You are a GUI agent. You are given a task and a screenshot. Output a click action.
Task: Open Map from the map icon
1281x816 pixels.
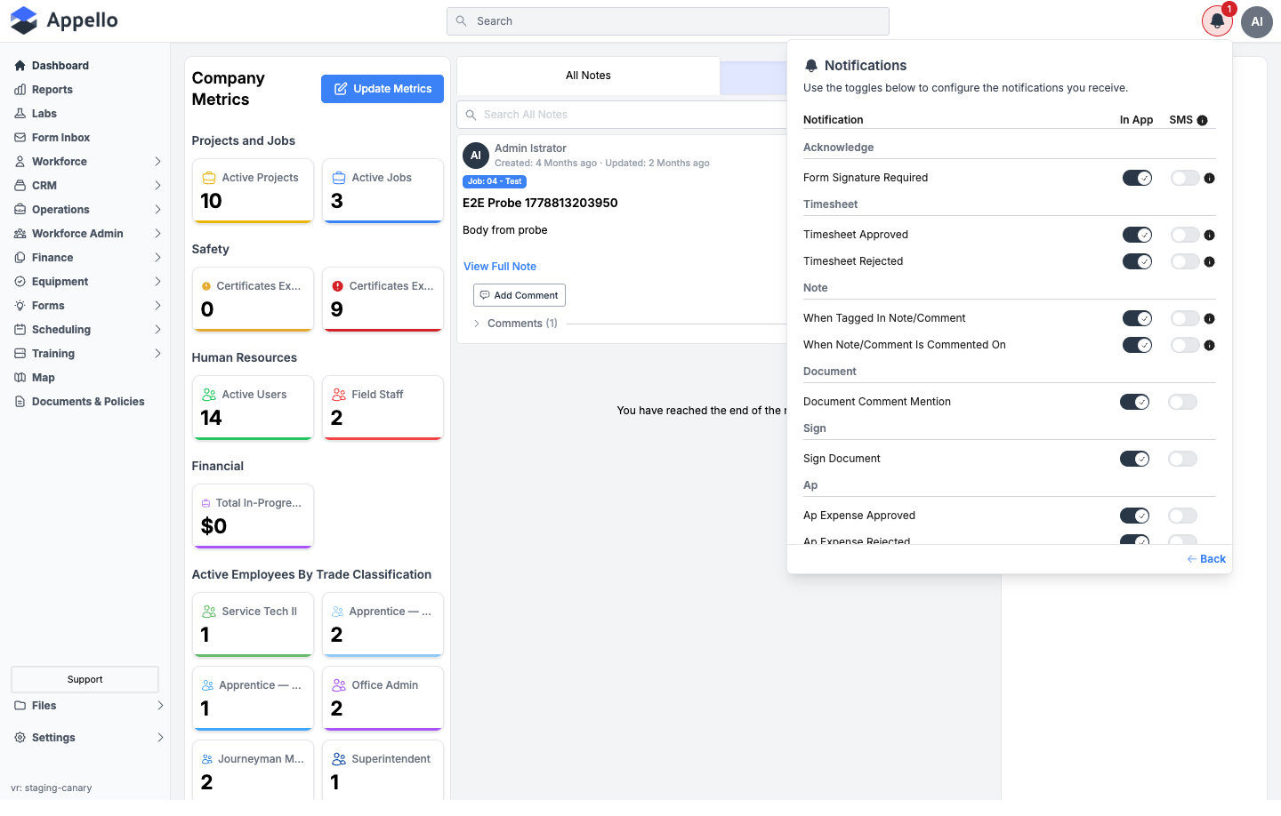tap(20, 378)
